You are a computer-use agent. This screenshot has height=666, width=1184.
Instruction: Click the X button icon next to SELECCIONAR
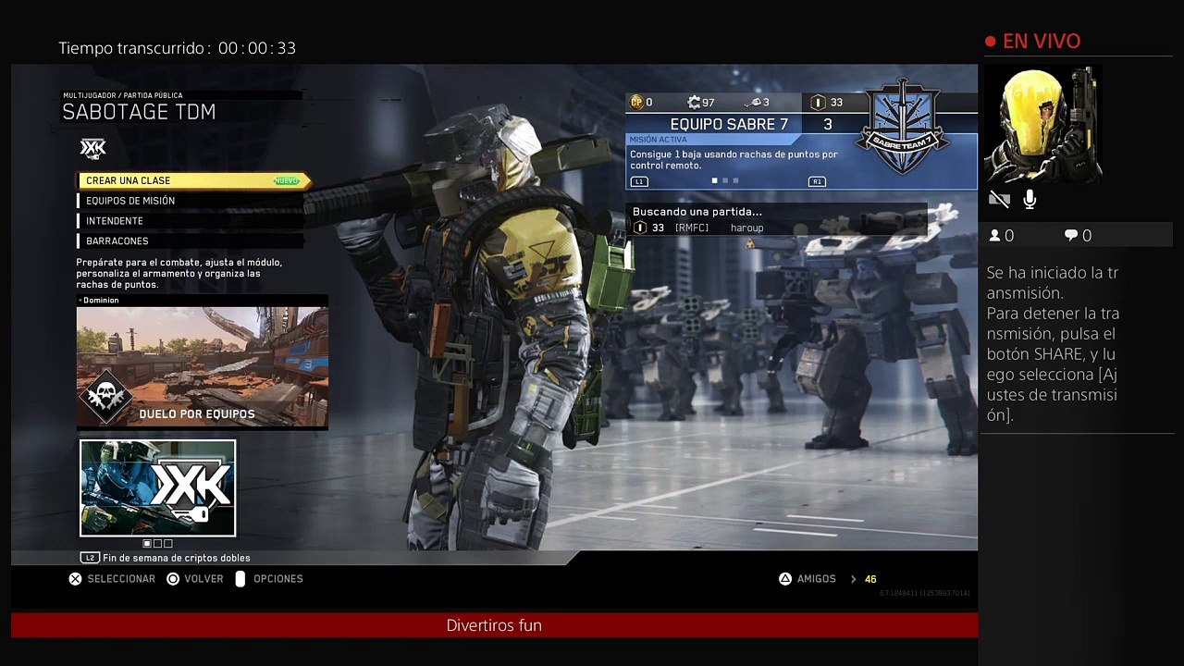coord(76,579)
